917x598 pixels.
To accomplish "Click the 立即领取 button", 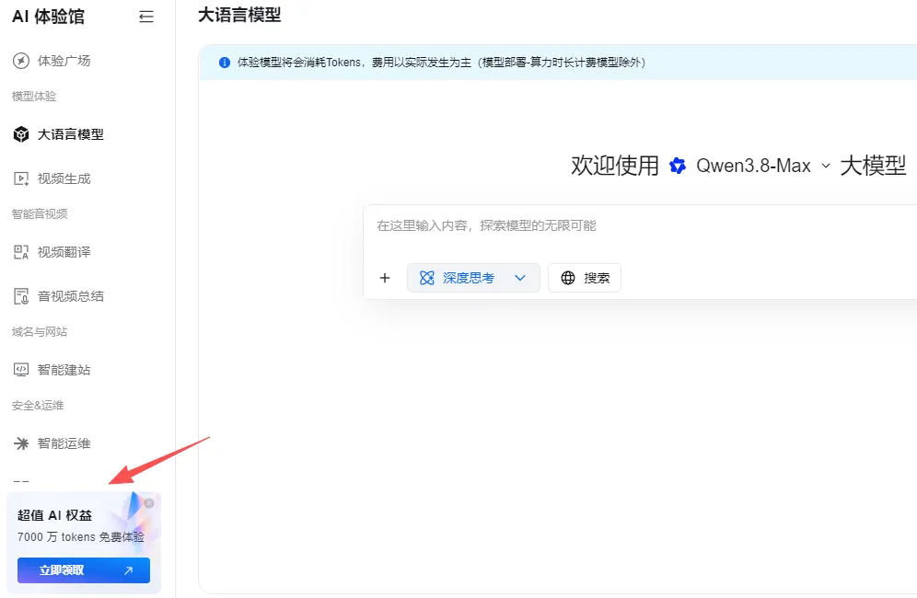I will pos(84,570).
